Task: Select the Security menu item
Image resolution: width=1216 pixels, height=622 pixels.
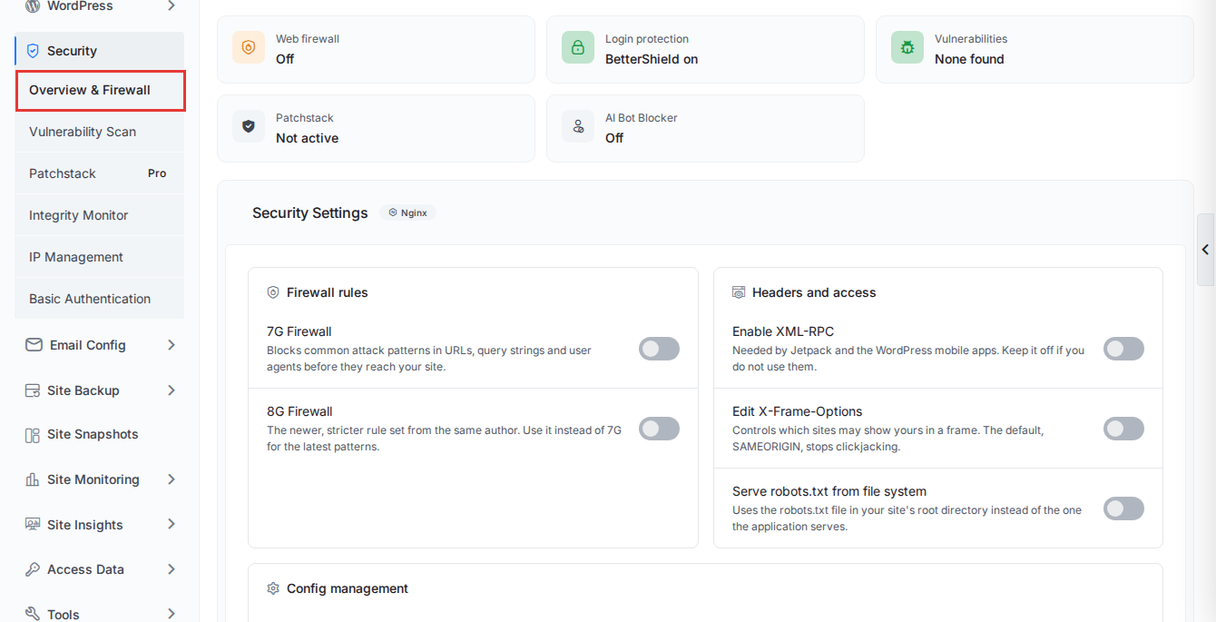Action: [100, 51]
